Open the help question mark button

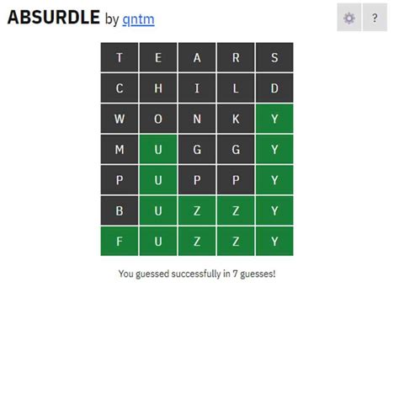point(375,18)
